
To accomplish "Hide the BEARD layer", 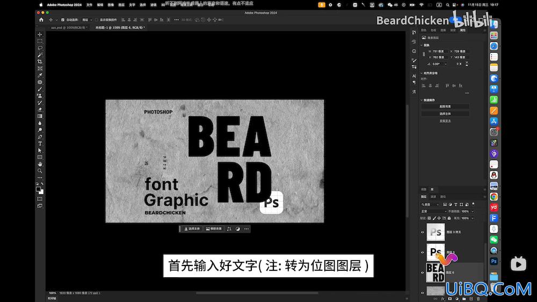I will point(422,272).
